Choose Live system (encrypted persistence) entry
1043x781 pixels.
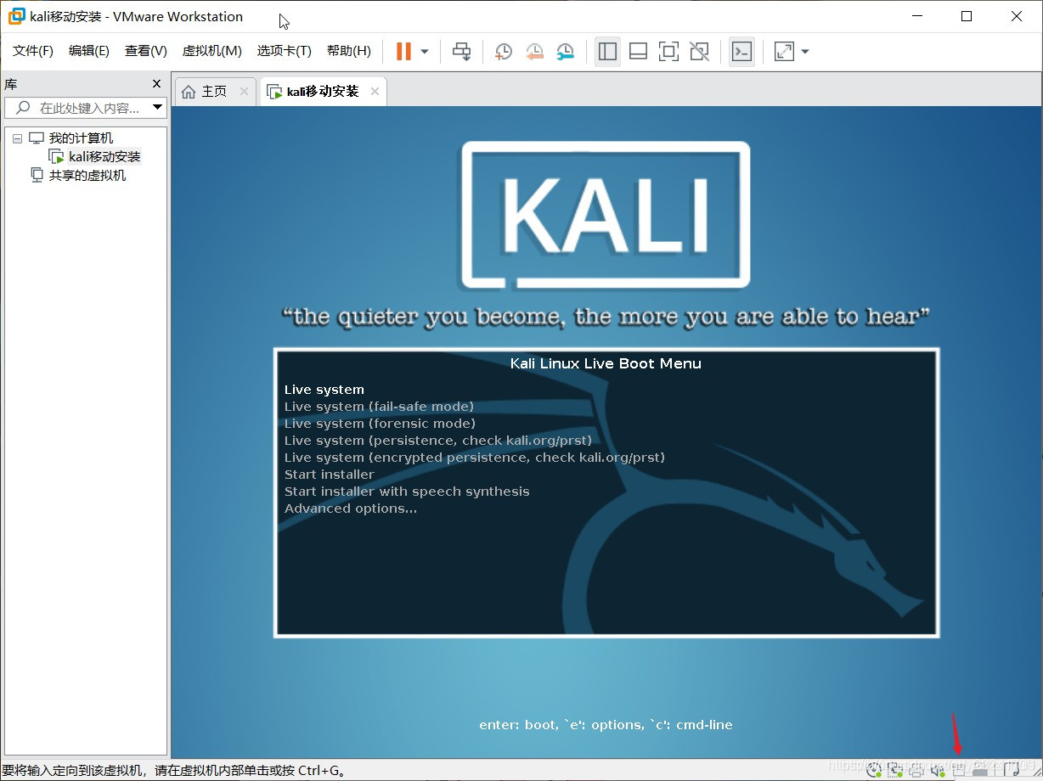475,458
